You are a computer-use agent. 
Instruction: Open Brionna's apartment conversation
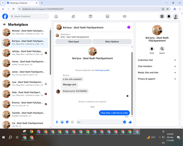(x=25, y=104)
